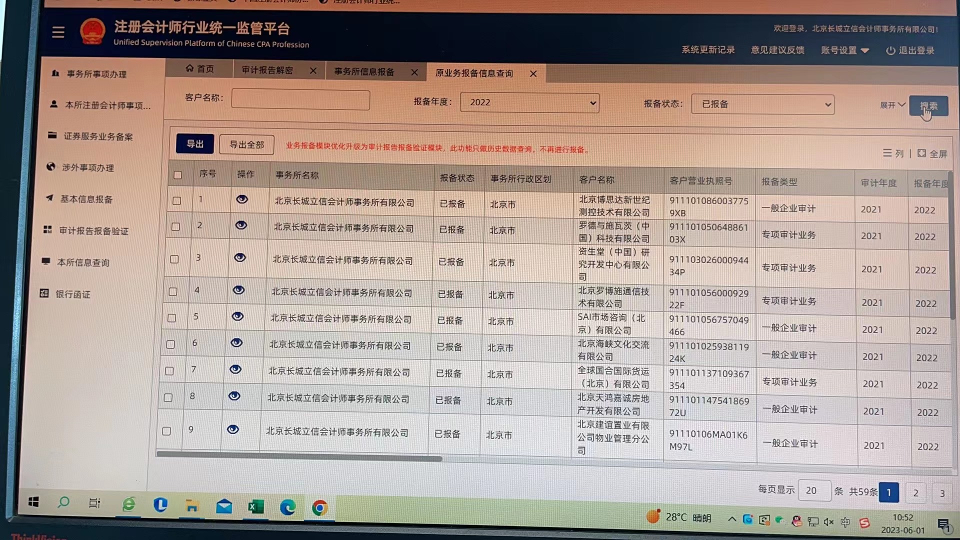Click the hamburger menu icon
Screen dimensions: 960x540
pos(58,32)
